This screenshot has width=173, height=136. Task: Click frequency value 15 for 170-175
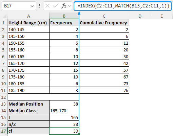coord(64,70)
